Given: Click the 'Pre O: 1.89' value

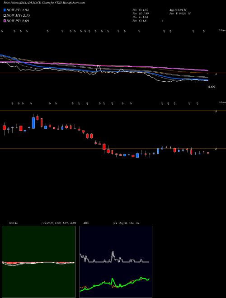Looking at the screenshot, I should (141, 10).
